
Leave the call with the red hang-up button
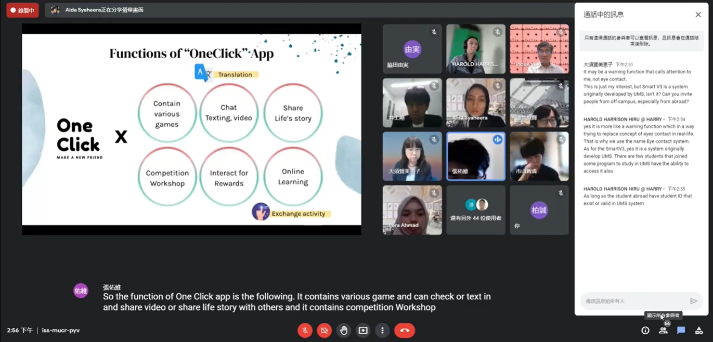coord(404,331)
